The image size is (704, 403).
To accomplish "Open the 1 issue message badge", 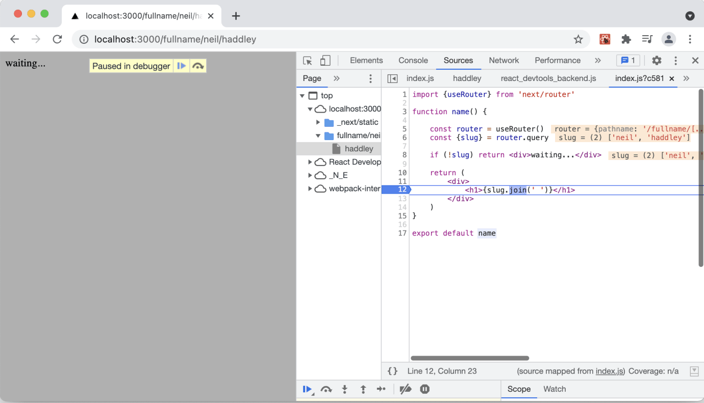I will click(x=628, y=61).
